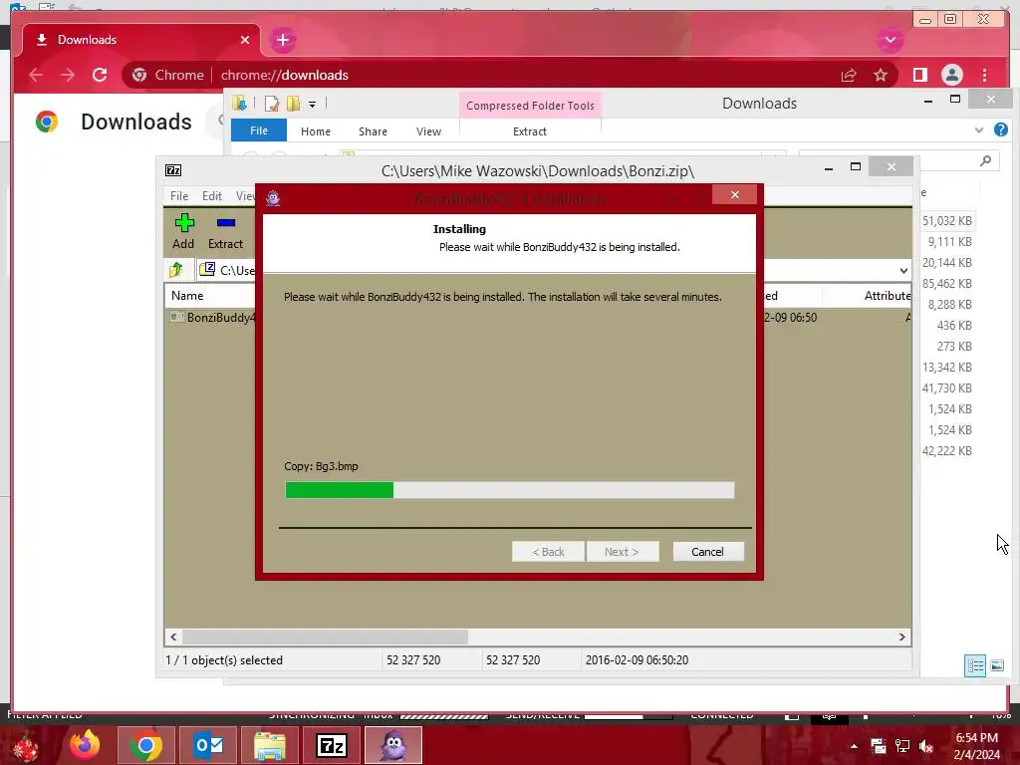
Task: Toggle the Chrome side panel
Action: coord(919,75)
